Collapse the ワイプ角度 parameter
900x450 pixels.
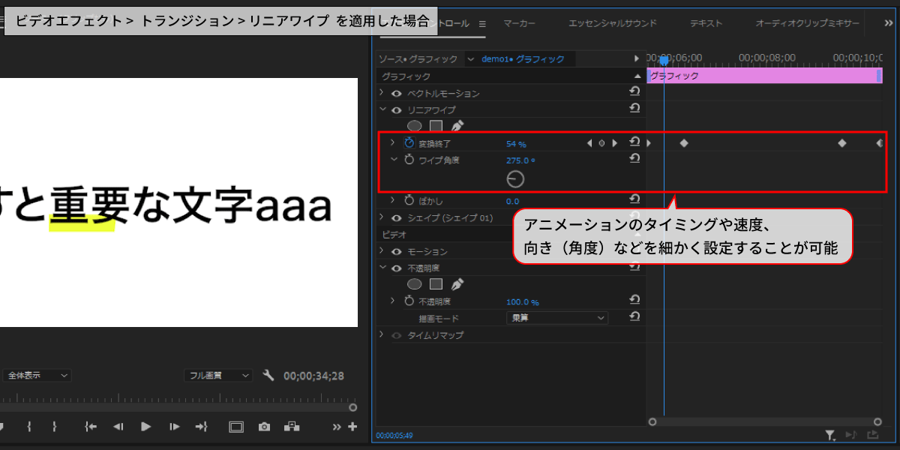(x=392, y=159)
